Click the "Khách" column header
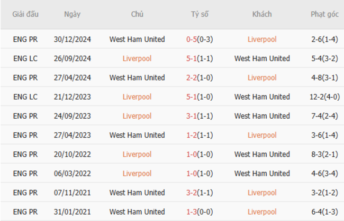Image resolution: width=344 pixels, height=221 pixels. coord(262,14)
